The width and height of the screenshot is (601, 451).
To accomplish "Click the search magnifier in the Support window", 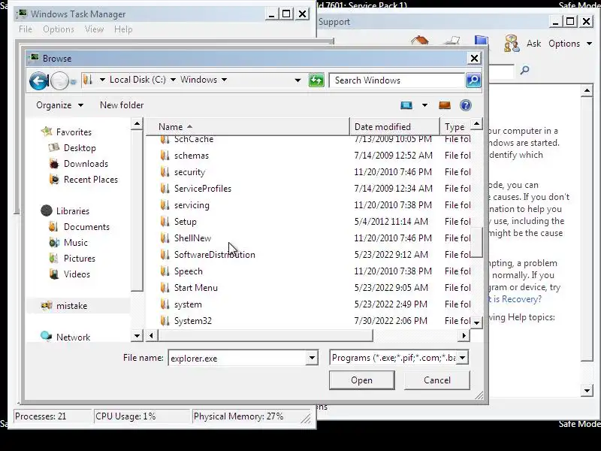I will 524,70.
